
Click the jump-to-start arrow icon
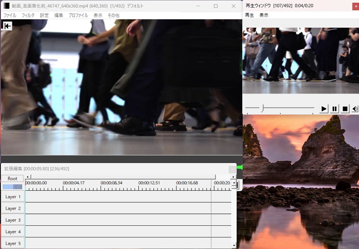[x=7, y=26]
